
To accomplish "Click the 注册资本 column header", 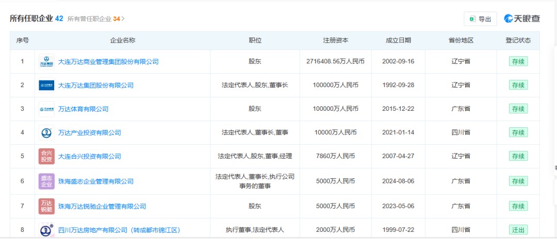I will (335, 41).
